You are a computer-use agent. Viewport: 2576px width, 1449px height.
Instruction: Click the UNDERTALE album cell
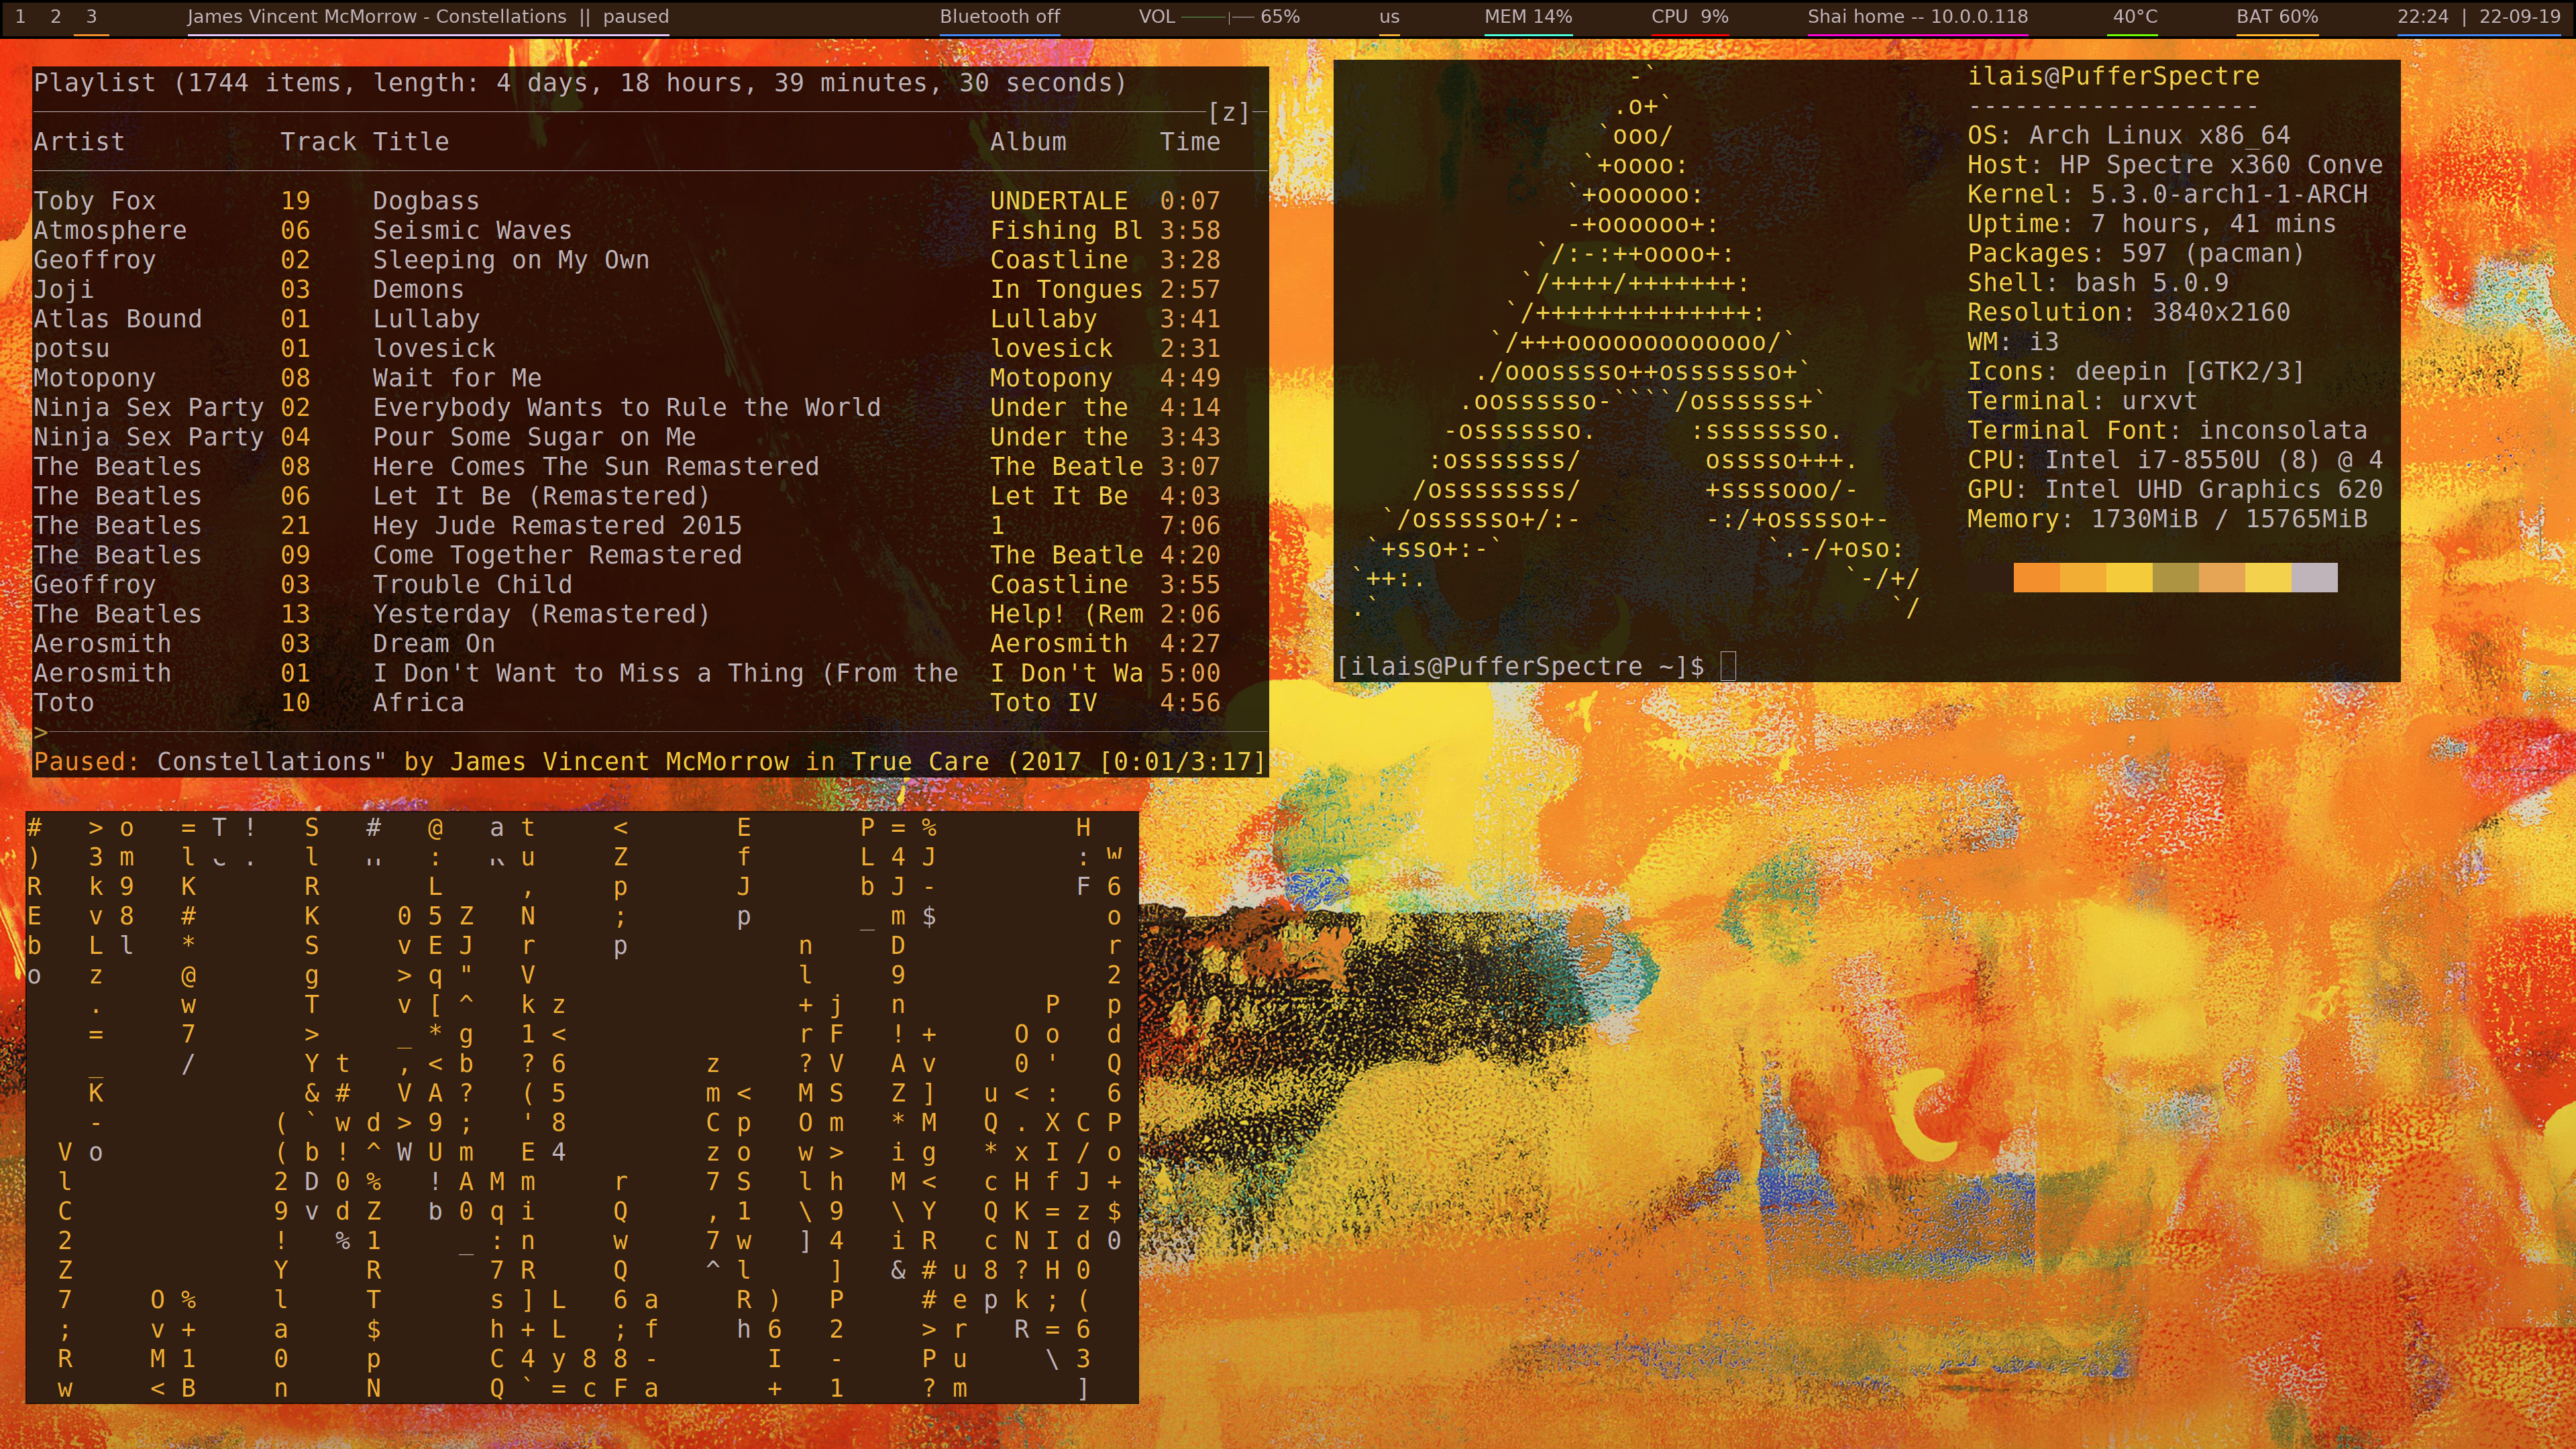[x=1058, y=201]
